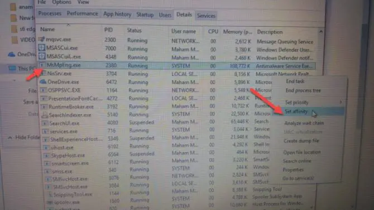Click the MSASCui.exe Windows Defender shield icon
The width and height of the screenshot is (374, 210).
42,48
